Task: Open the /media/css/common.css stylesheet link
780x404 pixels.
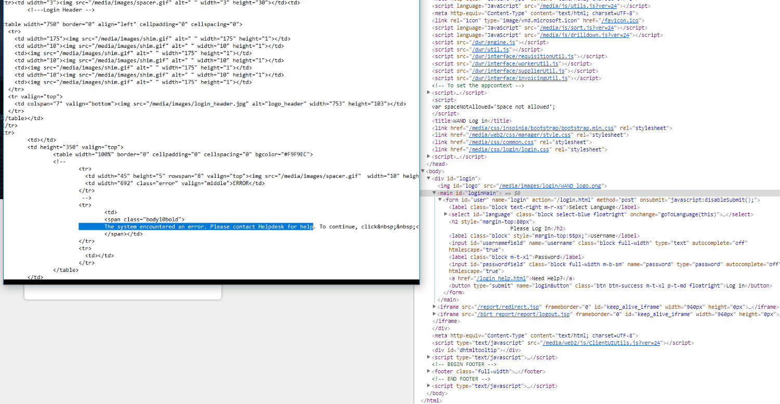Action: (x=501, y=142)
